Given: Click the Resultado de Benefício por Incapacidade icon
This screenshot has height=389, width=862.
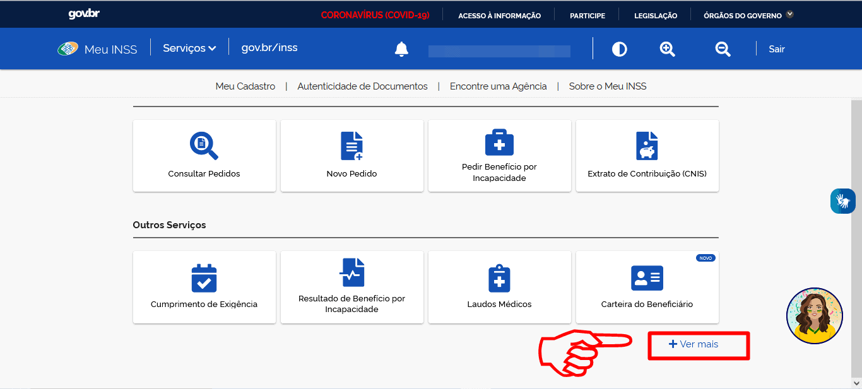Looking at the screenshot, I should (351, 272).
